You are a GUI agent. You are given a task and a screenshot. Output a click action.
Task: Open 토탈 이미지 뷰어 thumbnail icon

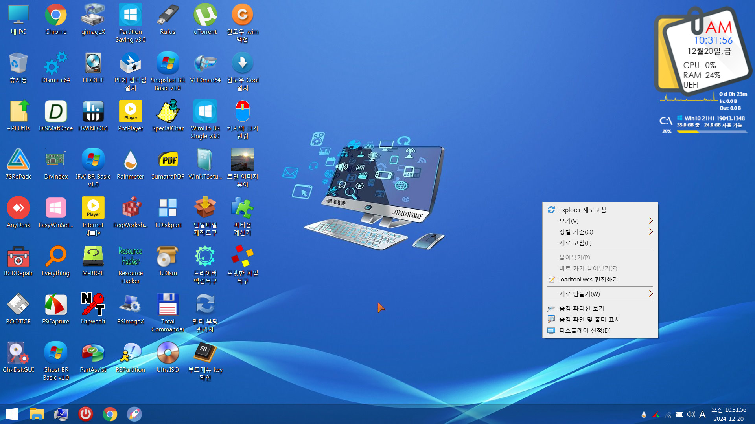pos(243,168)
